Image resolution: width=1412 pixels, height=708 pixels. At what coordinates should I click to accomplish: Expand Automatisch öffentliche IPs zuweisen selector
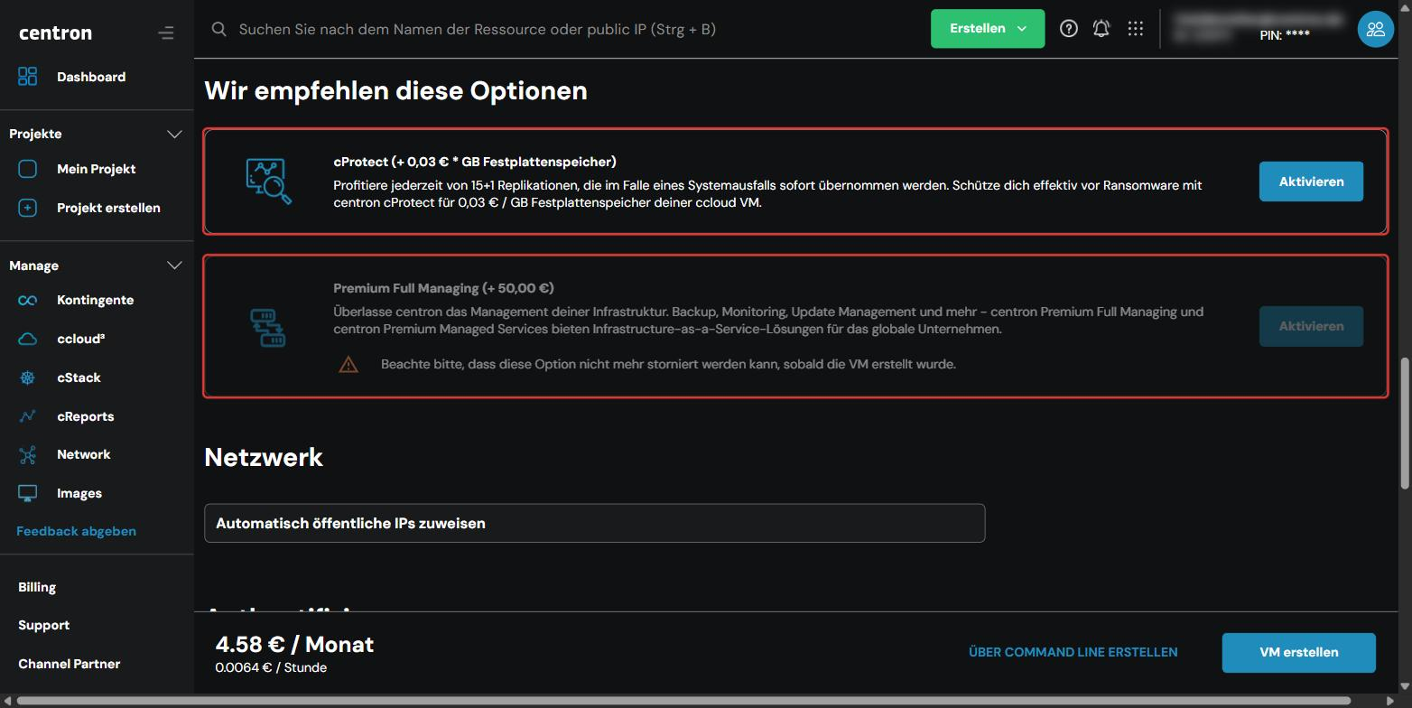click(x=594, y=524)
